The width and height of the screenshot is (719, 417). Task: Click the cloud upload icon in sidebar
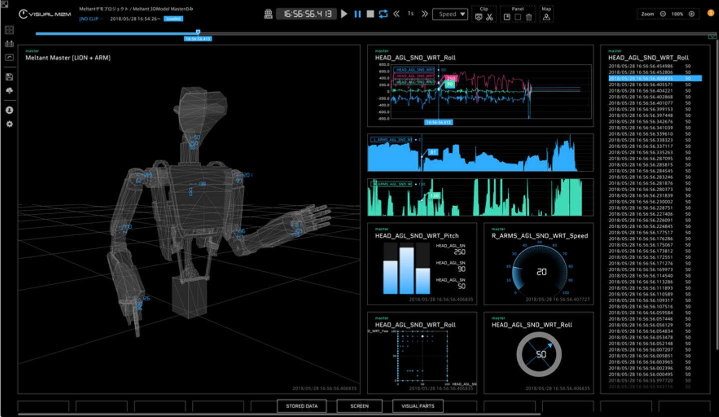coord(9,91)
